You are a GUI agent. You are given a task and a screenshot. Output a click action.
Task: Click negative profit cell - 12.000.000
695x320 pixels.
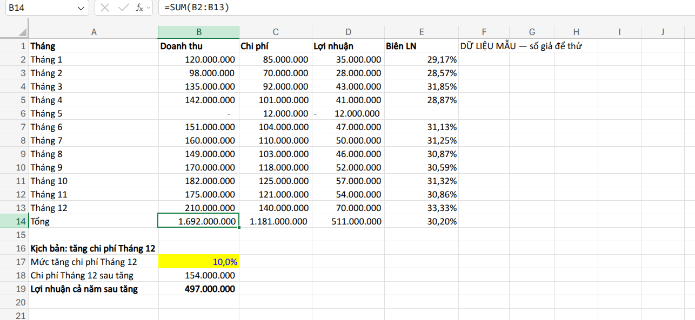(x=348, y=113)
